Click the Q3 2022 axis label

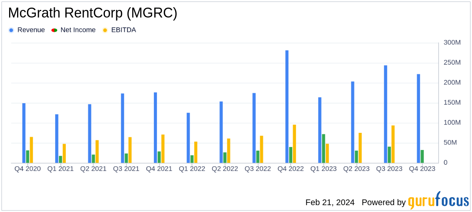[258, 169]
